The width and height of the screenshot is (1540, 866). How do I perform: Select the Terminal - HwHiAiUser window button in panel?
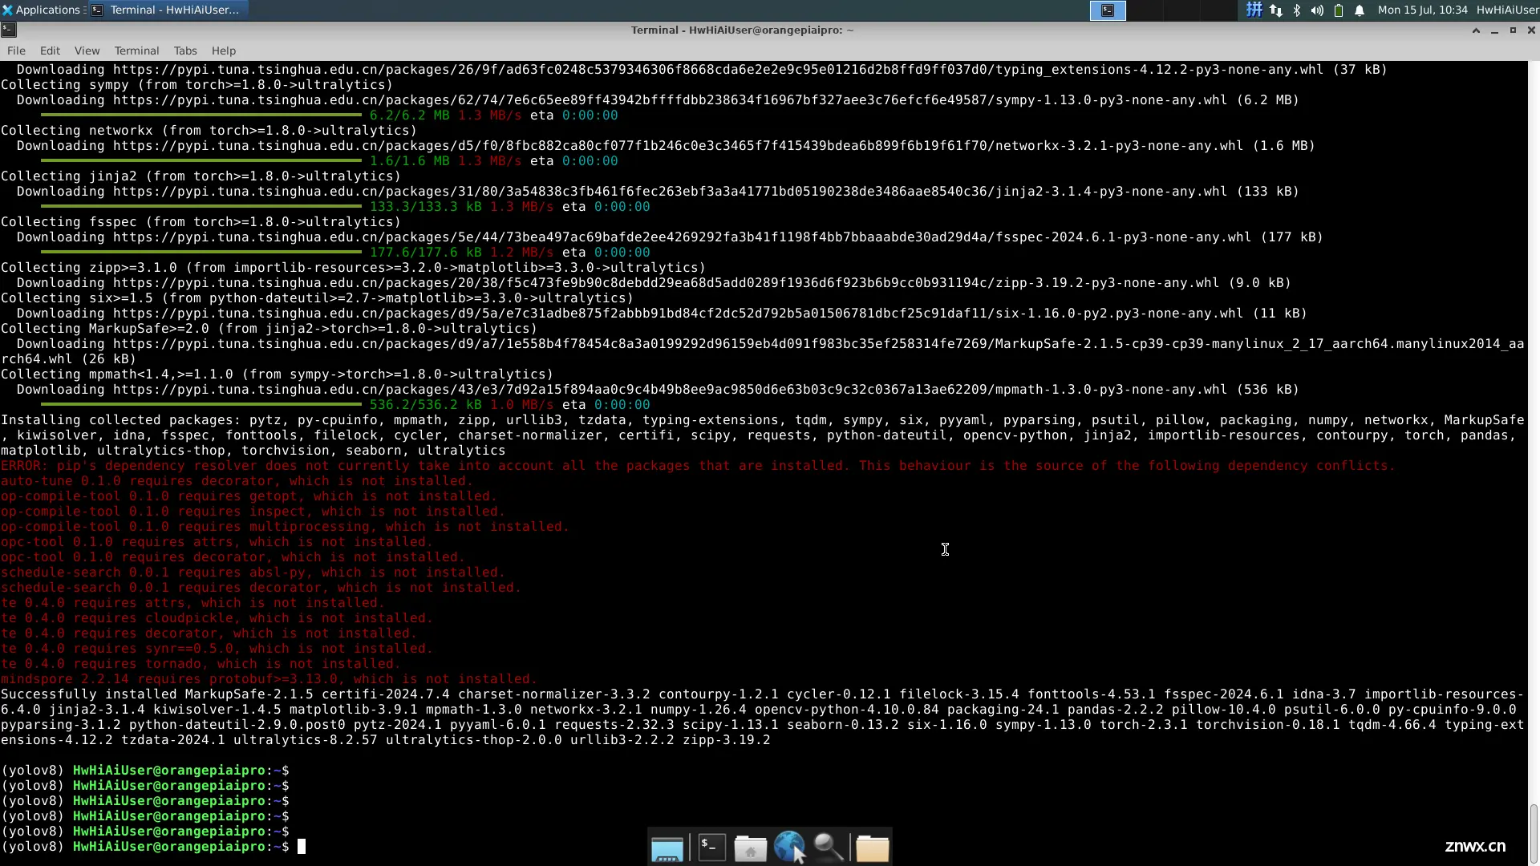[167, 10]
